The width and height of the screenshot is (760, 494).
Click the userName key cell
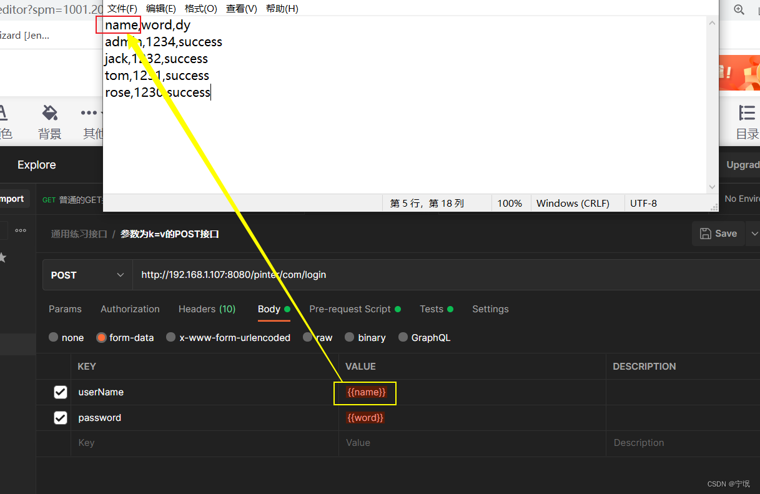[x=204, y=392]
